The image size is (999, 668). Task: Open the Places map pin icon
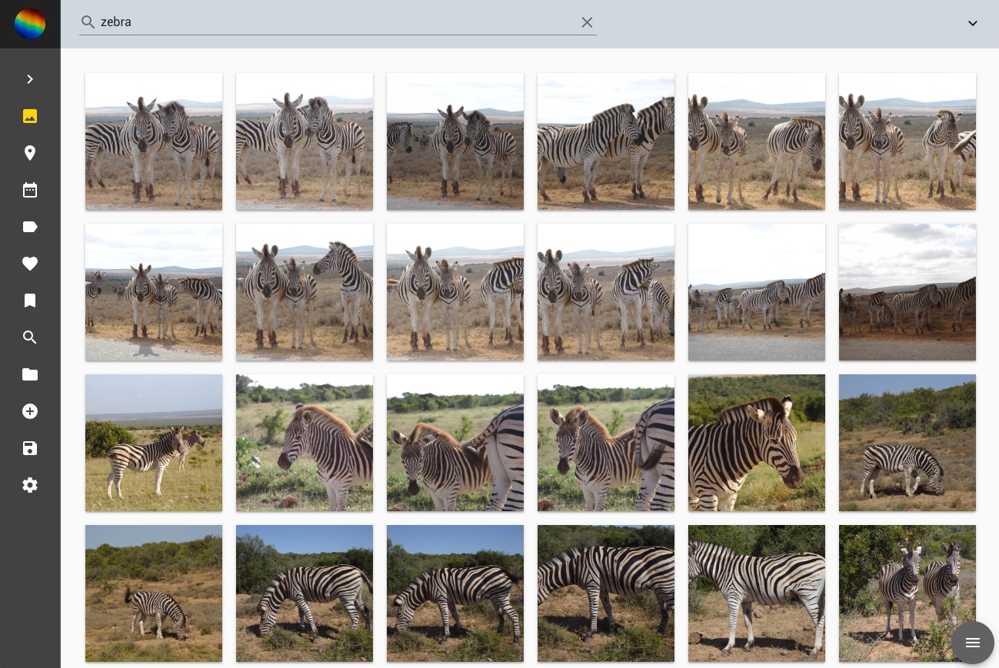30,153
